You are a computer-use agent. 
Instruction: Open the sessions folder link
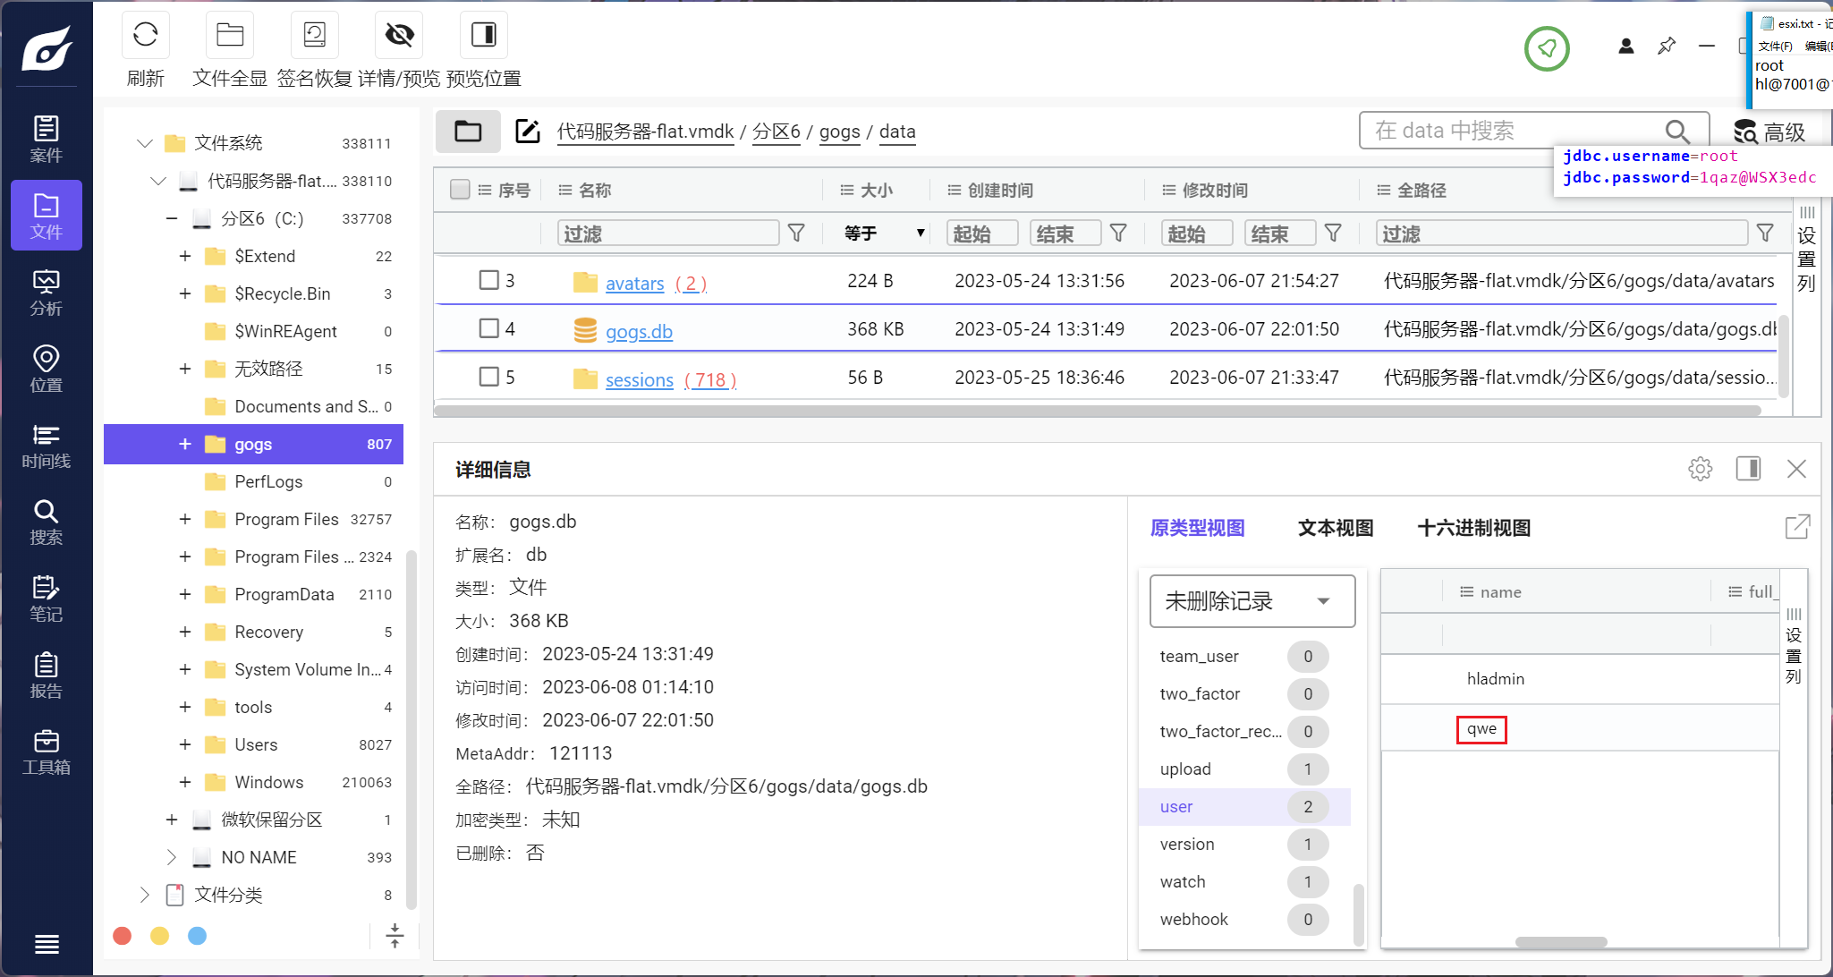[639, 380]
